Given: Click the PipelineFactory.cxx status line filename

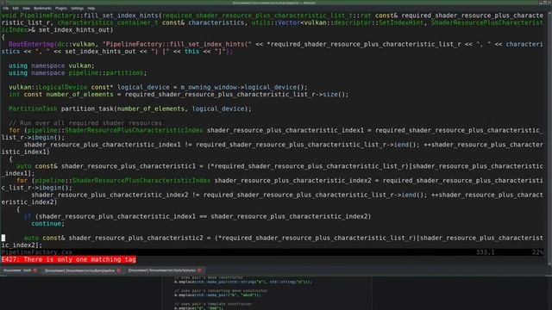Looking at the screenshot, I should [x=36, y=252].
